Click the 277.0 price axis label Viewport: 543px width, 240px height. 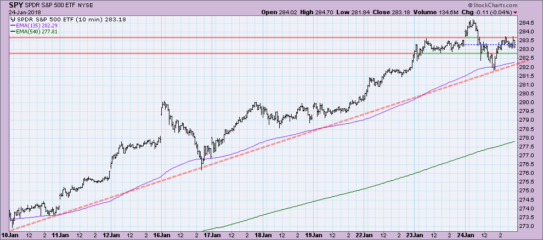527,155
